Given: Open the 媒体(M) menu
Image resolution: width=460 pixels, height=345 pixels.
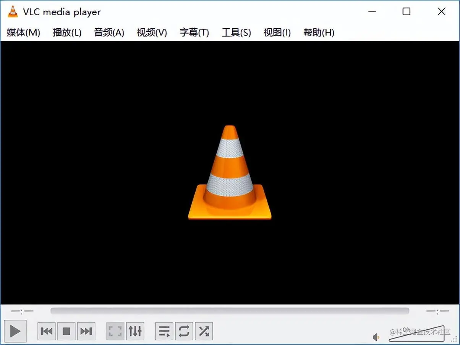Looking at the screenshot, I should point(23,32).
